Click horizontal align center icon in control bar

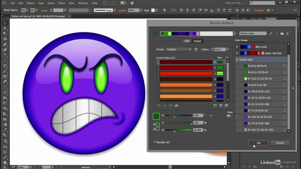(x=187, y=10)
